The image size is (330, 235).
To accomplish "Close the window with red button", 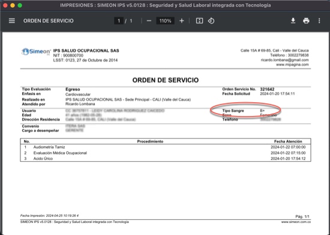I will (5, 5).
